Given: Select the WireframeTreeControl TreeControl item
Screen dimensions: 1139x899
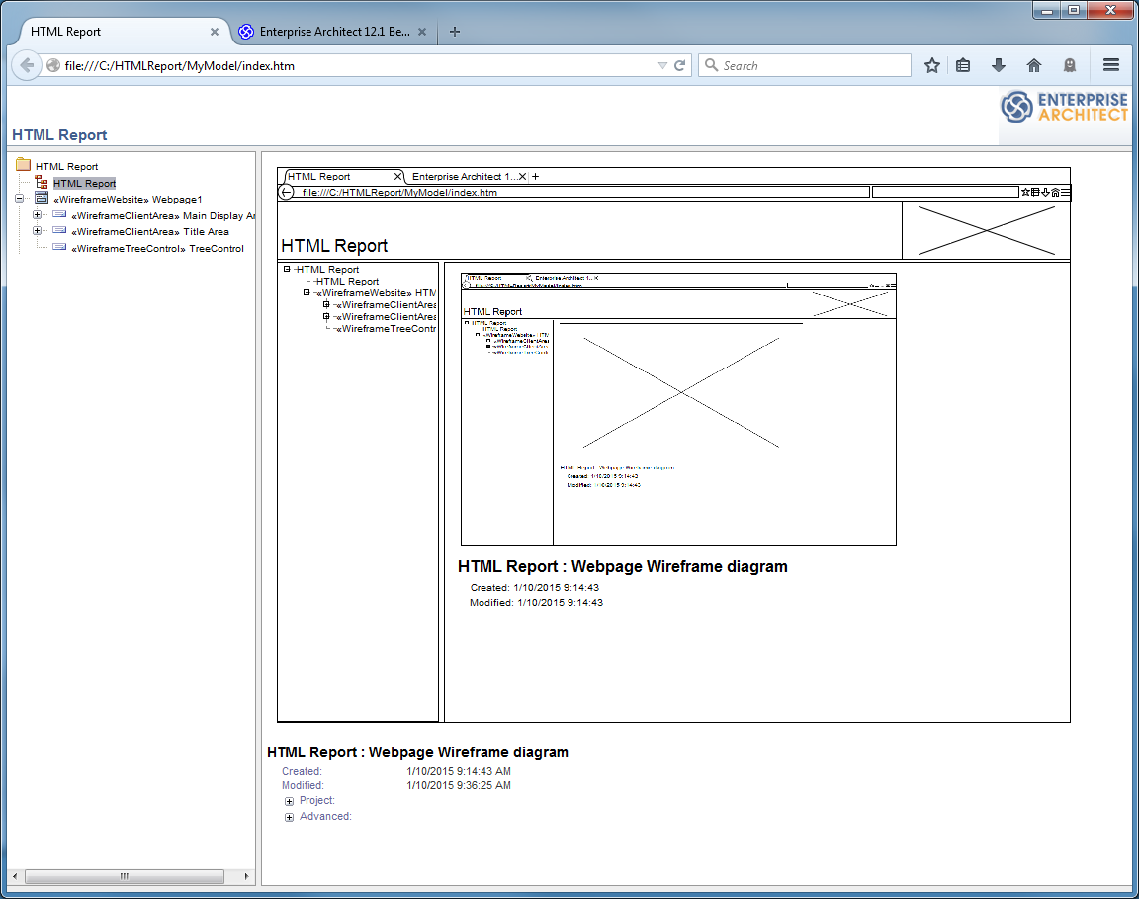Looking at the screenshot, I should [157, 248].
